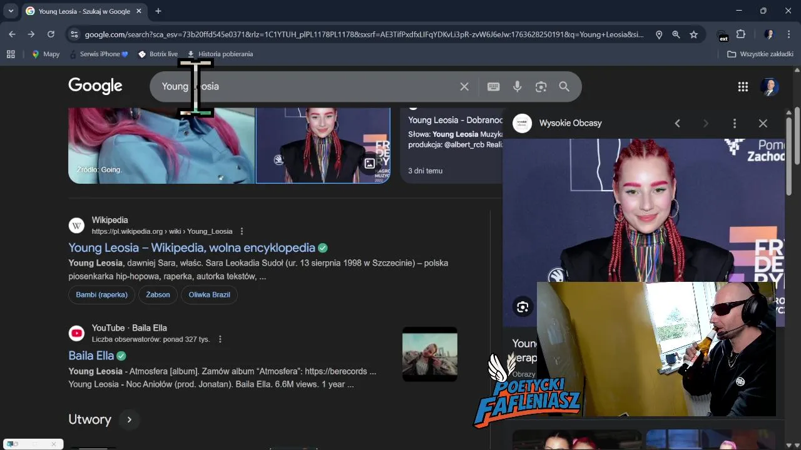Click the YouTube favicon in result
The width and height of the screenshot is (801, 450).
point(76,334)
